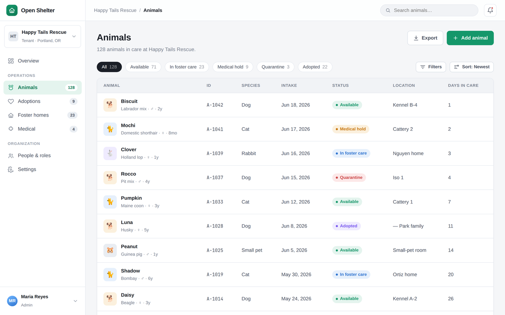The image size is (505, 315).
Task: Expand the Happy Tails Rescue tenant switcher
Action: [43, 36]
